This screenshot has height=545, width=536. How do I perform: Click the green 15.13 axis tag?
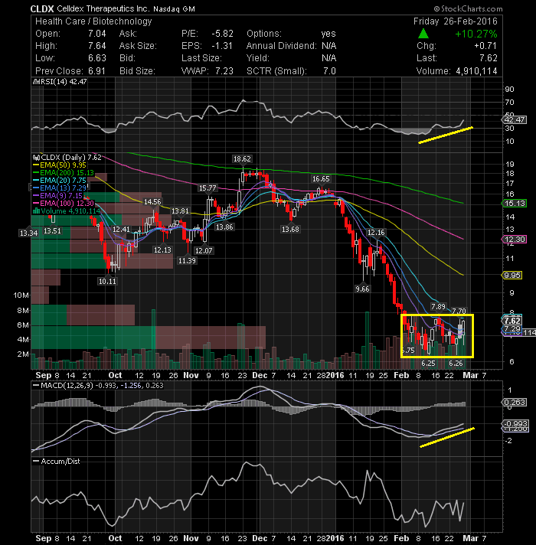tap(515, 204)
